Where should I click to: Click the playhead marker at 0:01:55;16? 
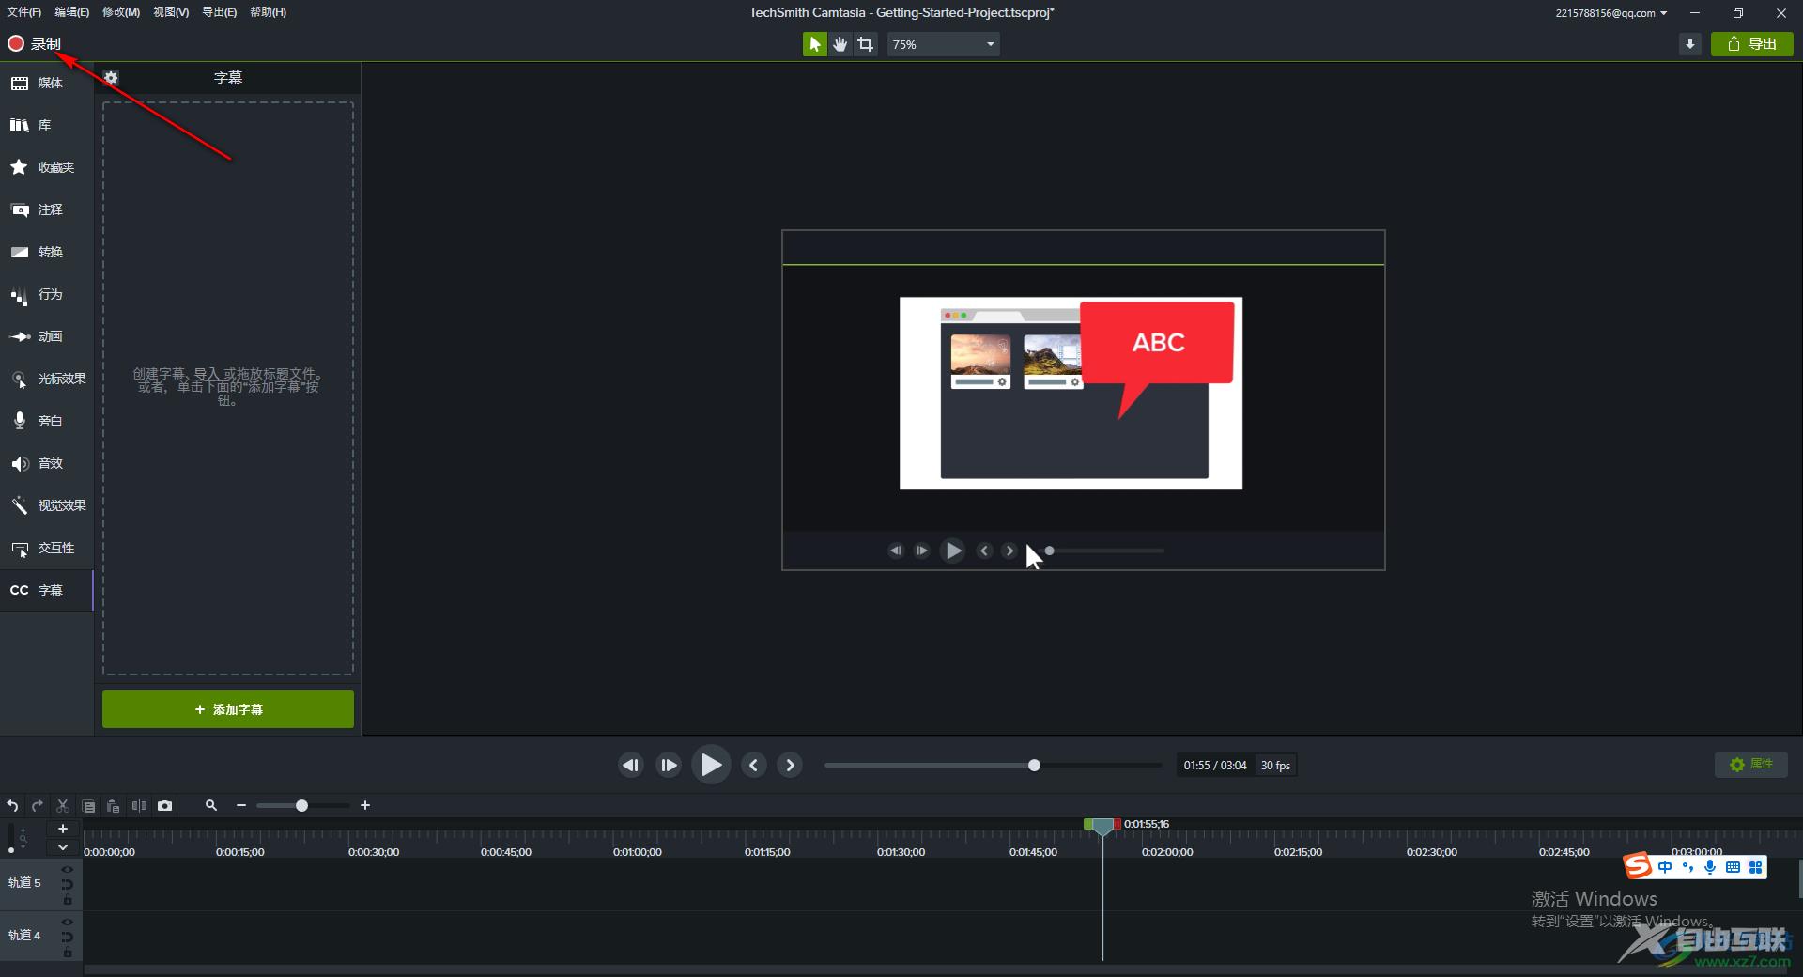[1102, 826]
